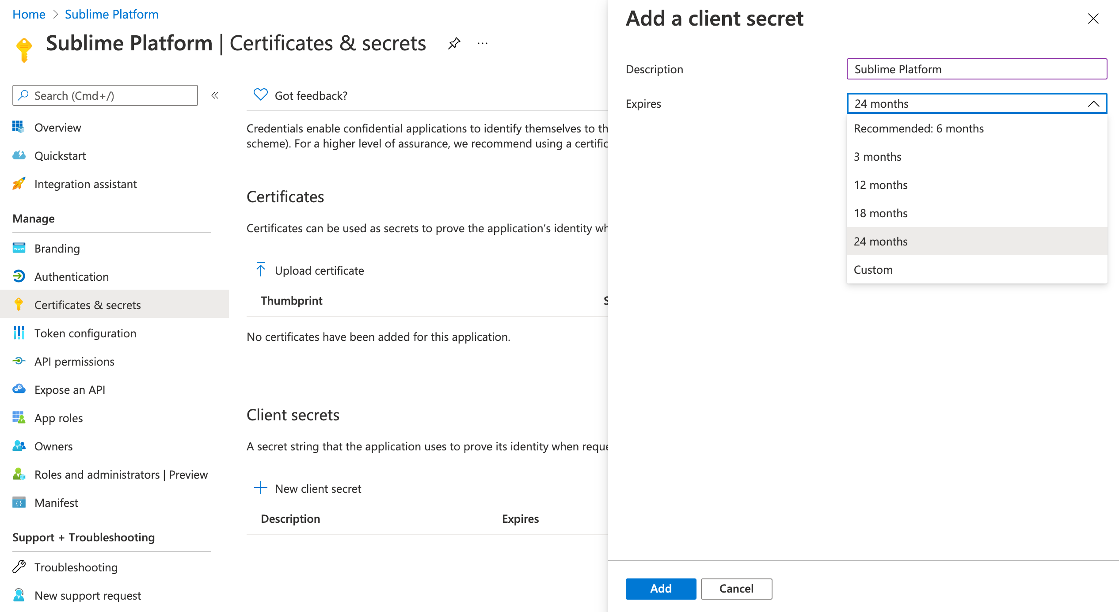Close the Add a client secret panel
The height and width of the screenshot is (612, 1119).
(1093, 19)
